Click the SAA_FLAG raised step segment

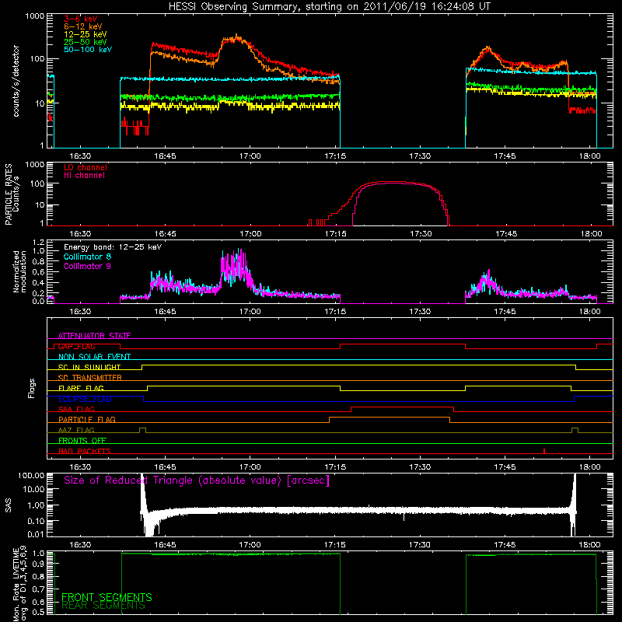tap(403, 407)
